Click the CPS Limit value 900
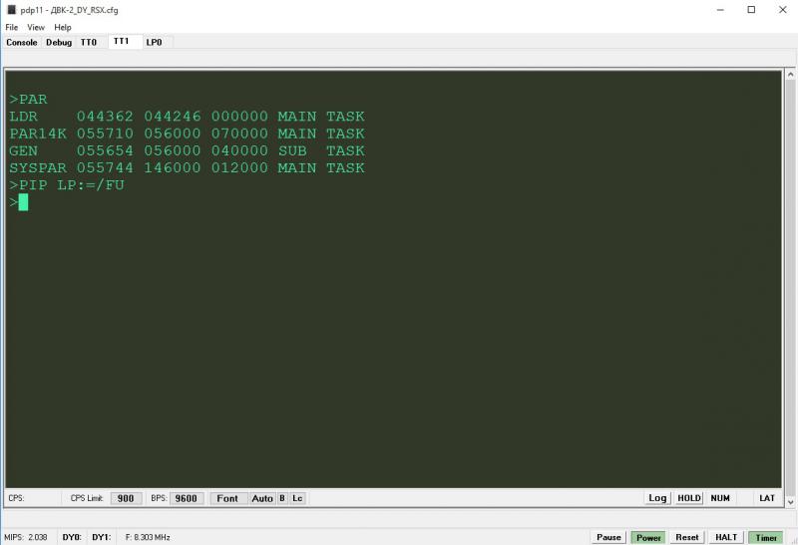Image resolution: width=798 pixels, height=545 pixels. tap(125, 498)
